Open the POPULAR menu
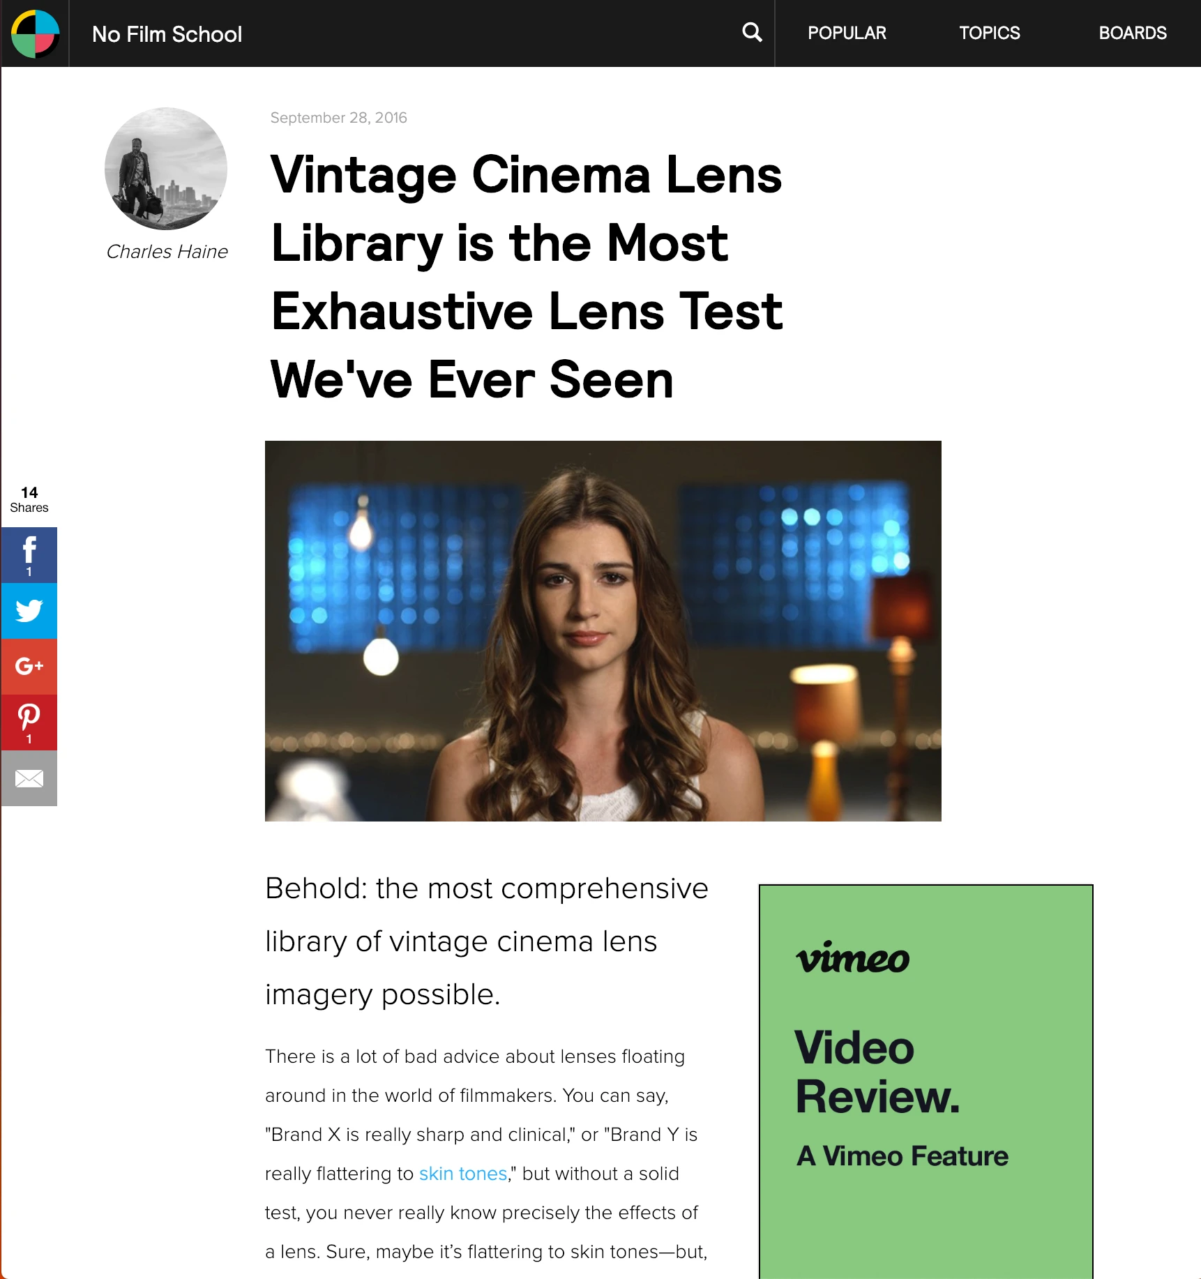This screenshot has height=1279, width=1201. [x=847, y=33]
